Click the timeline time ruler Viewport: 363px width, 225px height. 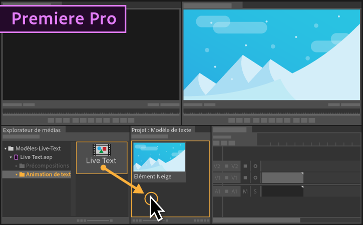[309, 140]
